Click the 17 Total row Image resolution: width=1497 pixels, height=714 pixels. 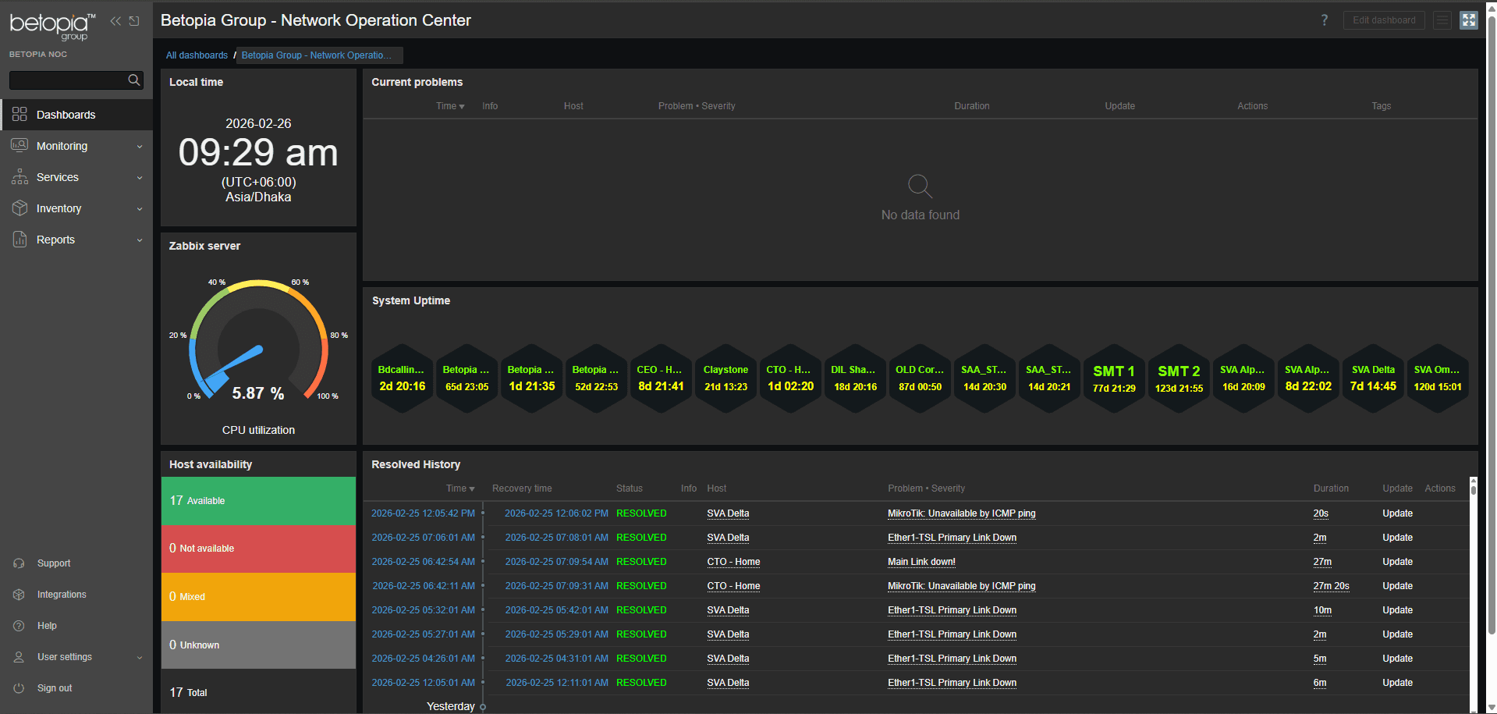(258, 692)
